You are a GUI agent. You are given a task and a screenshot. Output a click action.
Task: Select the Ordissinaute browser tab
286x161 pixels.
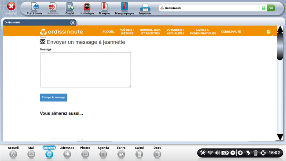click(x=40, y=22)
